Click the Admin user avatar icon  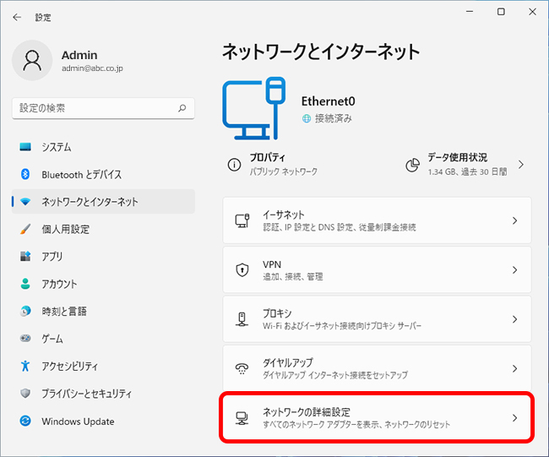pos(32,60)
